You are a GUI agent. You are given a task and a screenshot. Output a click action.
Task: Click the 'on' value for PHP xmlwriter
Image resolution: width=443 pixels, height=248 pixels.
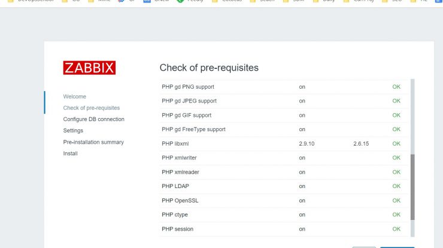pyautogui.click(x=302, y=158)
